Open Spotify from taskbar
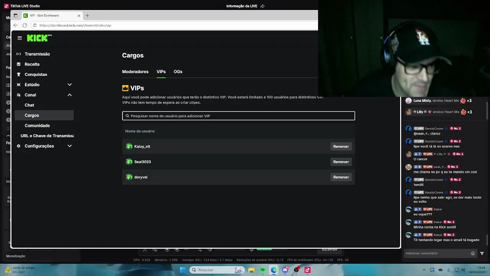 [x=263, y=270]
